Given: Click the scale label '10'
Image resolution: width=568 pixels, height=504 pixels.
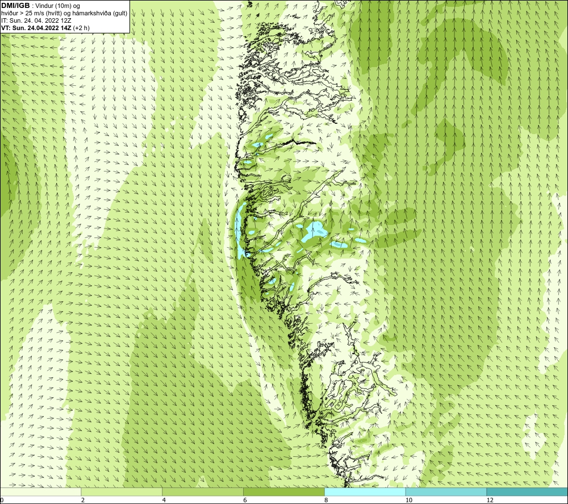Looking at the screenshot, I should click(409, 500).
